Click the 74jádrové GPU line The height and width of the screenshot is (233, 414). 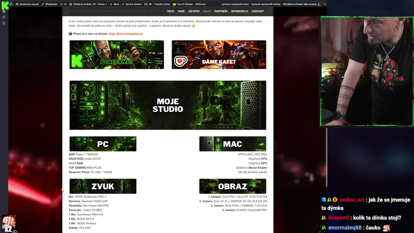pos(257,163)
